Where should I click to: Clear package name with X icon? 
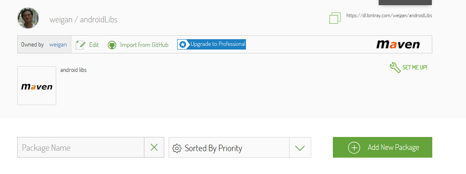(x=154, y=147)
